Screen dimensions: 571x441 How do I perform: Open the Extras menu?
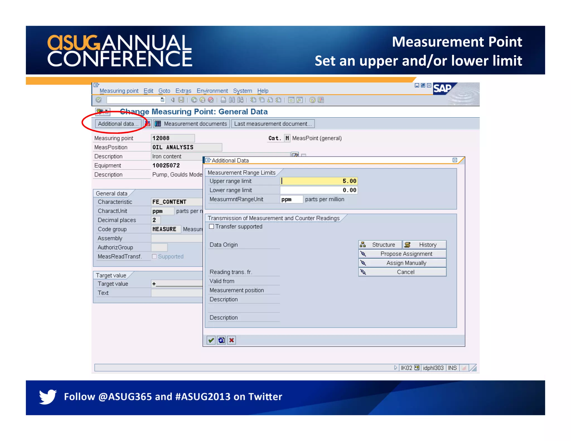coord(183,91)
